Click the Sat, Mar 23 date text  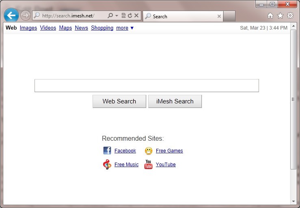pyautogui.click(x=263, y=28)
